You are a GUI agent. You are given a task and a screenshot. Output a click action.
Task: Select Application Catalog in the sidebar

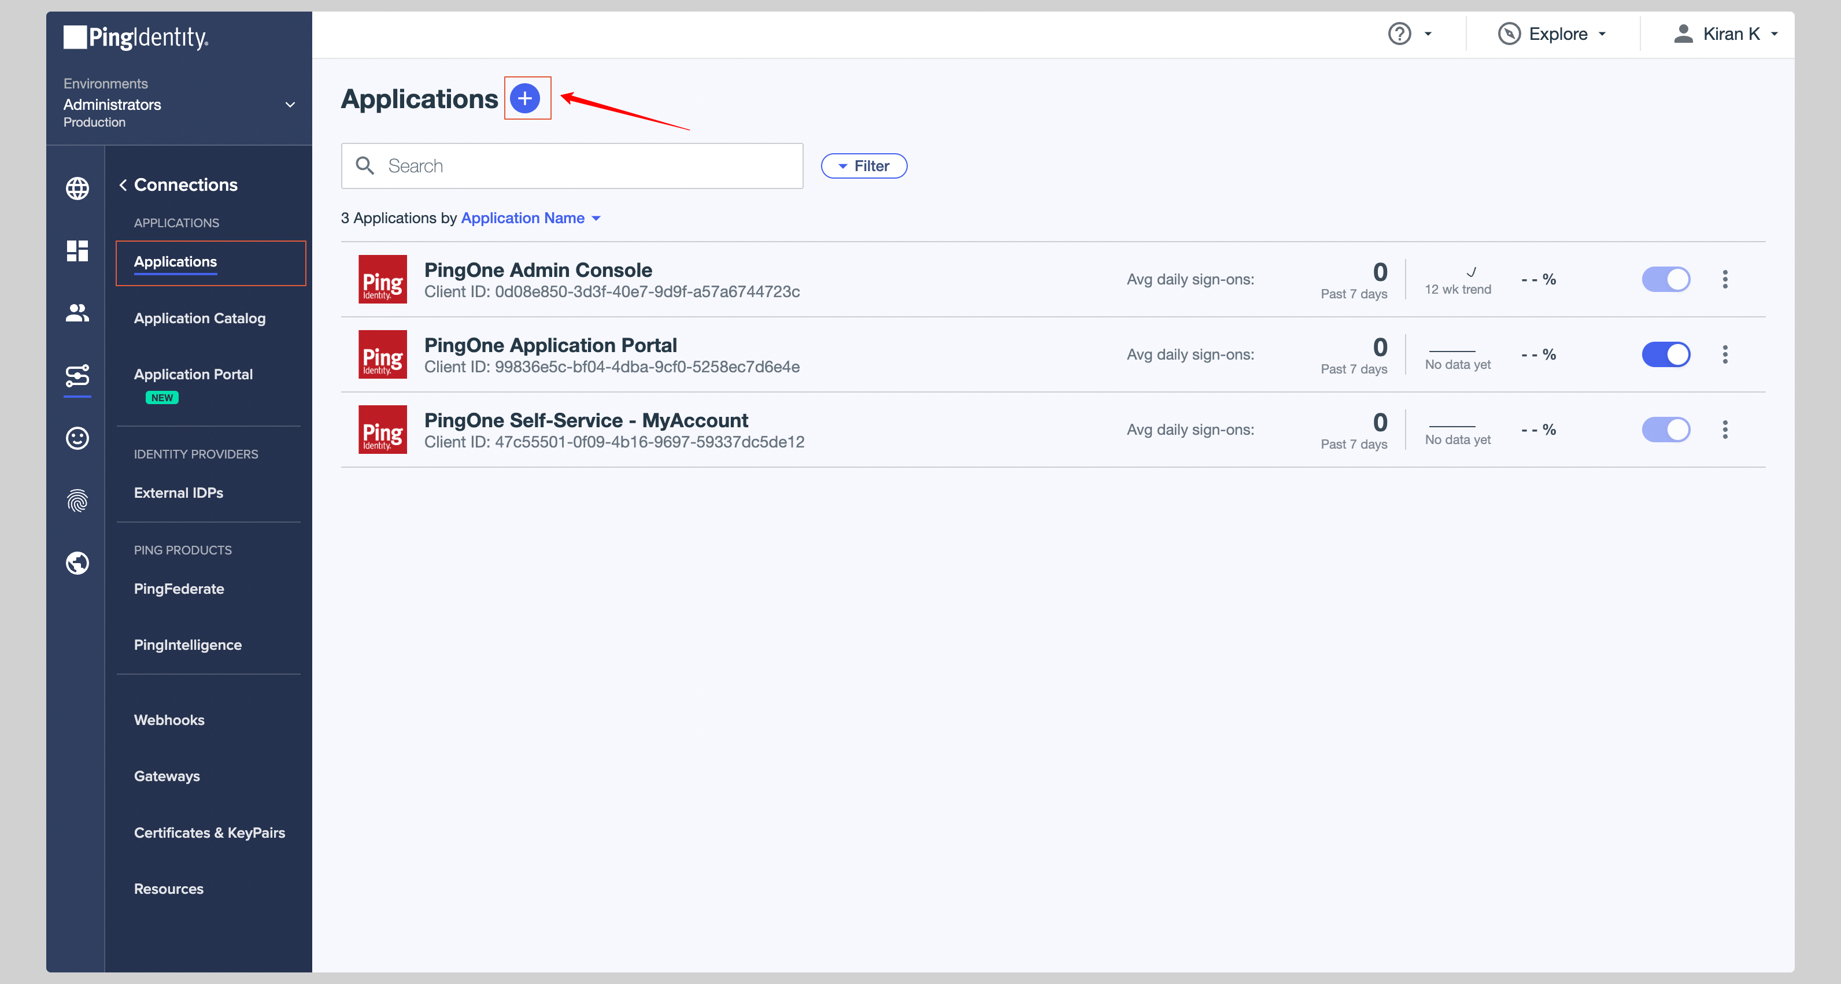click(199, 318)
